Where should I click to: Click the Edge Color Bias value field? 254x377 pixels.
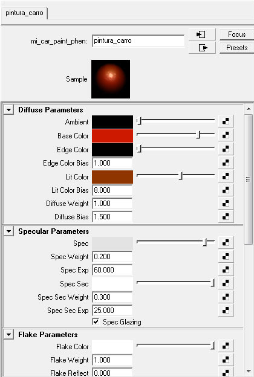[x=112, y=163]
